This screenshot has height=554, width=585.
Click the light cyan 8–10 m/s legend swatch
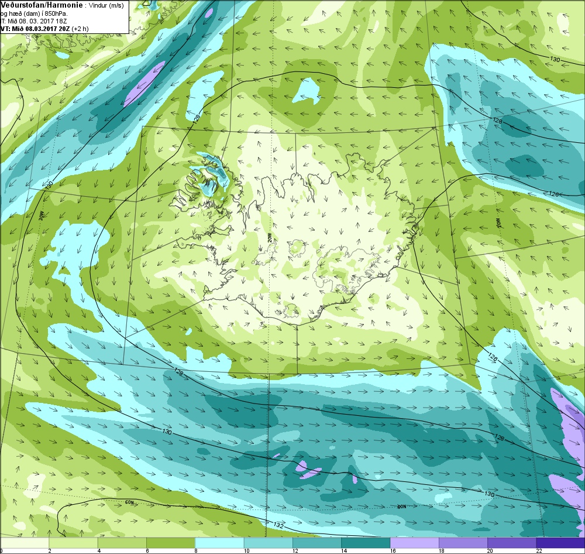pos(220,542)
